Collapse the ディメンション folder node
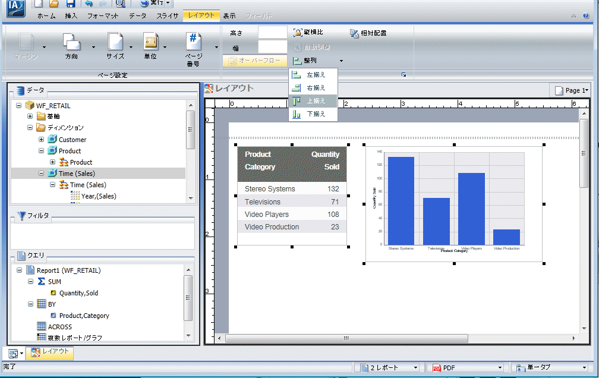The image size is (599, 378). (30, 127)
